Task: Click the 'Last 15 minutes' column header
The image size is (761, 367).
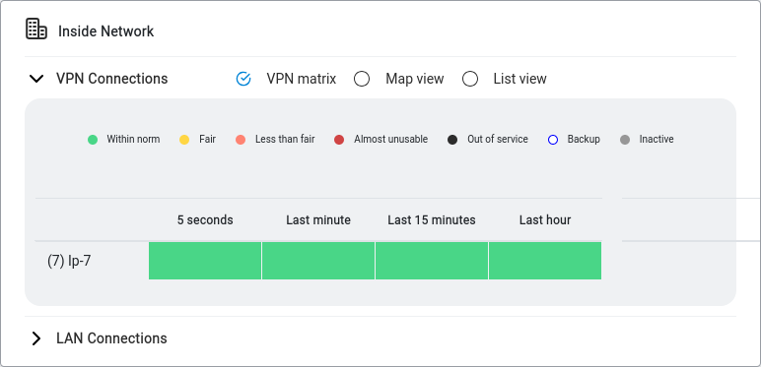Action: (432, 219)
